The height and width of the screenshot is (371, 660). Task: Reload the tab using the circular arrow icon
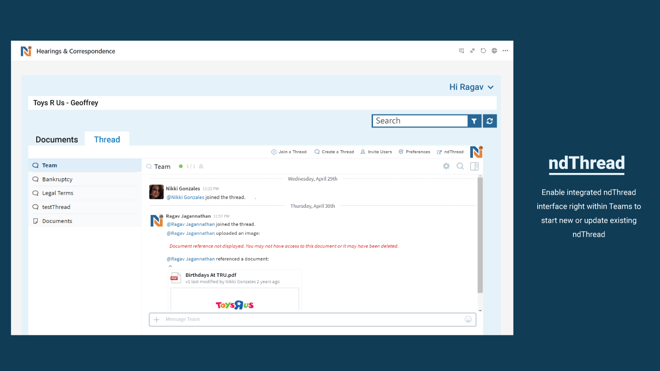click(483, 51)
